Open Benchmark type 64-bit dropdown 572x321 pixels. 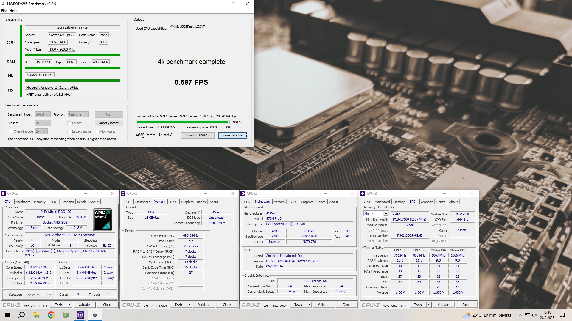pos(42,114)
